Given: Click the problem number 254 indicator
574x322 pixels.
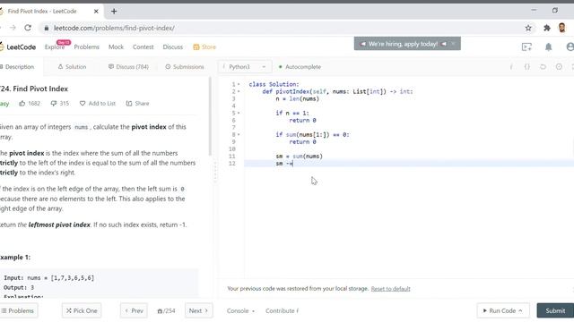Looking at the screenshot, I should tap(166, 310).
